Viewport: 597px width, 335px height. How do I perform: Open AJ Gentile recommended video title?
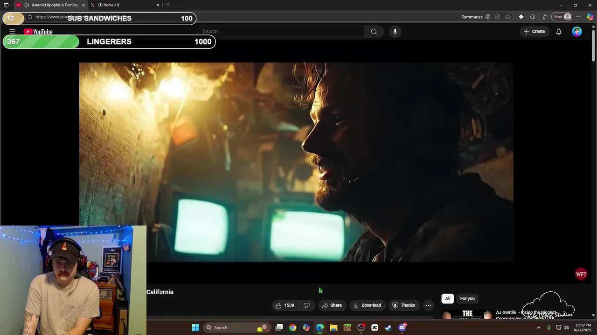click(526, 315)
